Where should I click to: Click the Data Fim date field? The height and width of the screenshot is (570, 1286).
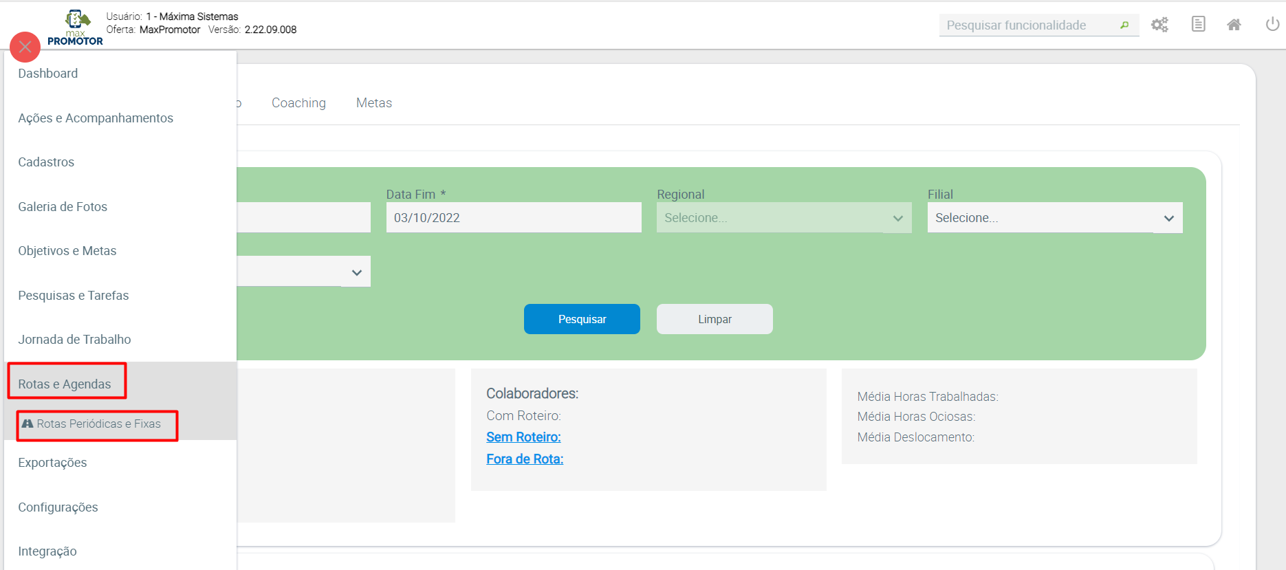(x=513, y=218)
